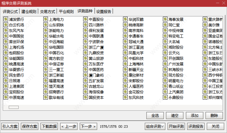Select 云天化 in the stock list
Viewport: 227px width, 133px height.
[x=174, y=53]
